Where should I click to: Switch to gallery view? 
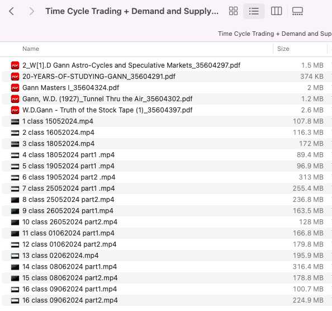click(297, 11)
